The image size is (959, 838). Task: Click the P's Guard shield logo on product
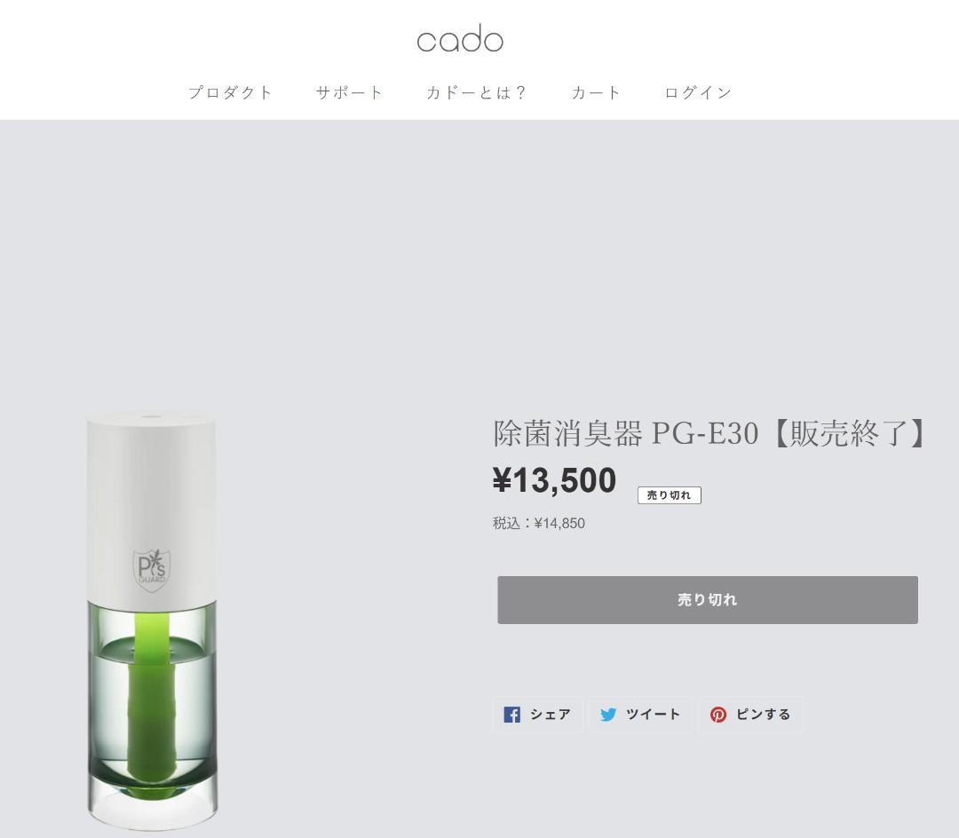coord(152,569)
